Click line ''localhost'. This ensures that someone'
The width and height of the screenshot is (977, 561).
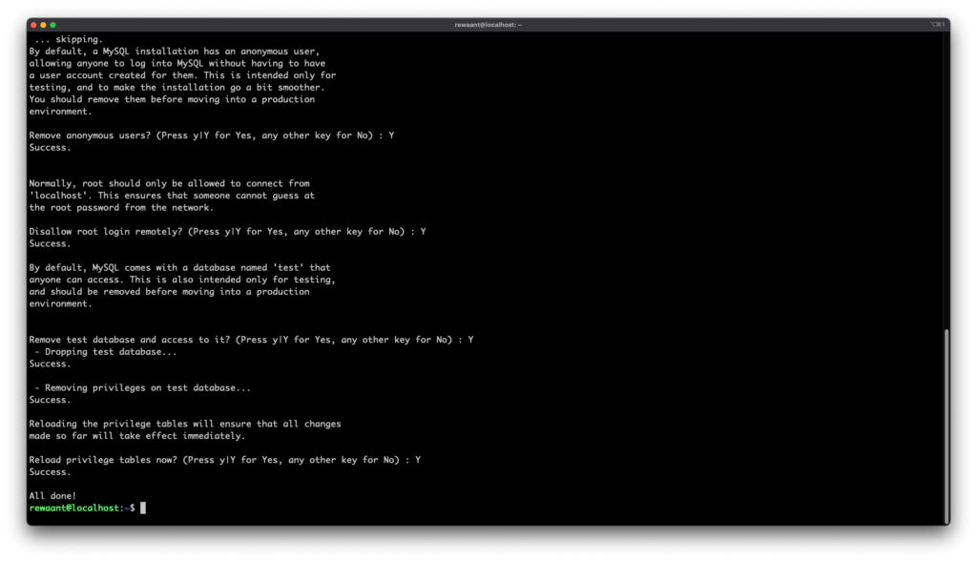click(172, 195)
